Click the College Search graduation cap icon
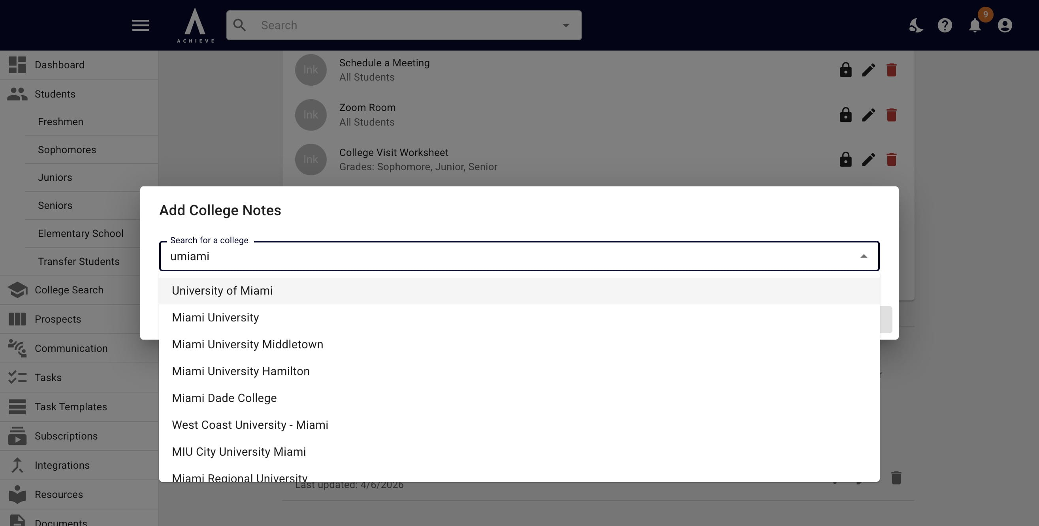 click(17, 290)
